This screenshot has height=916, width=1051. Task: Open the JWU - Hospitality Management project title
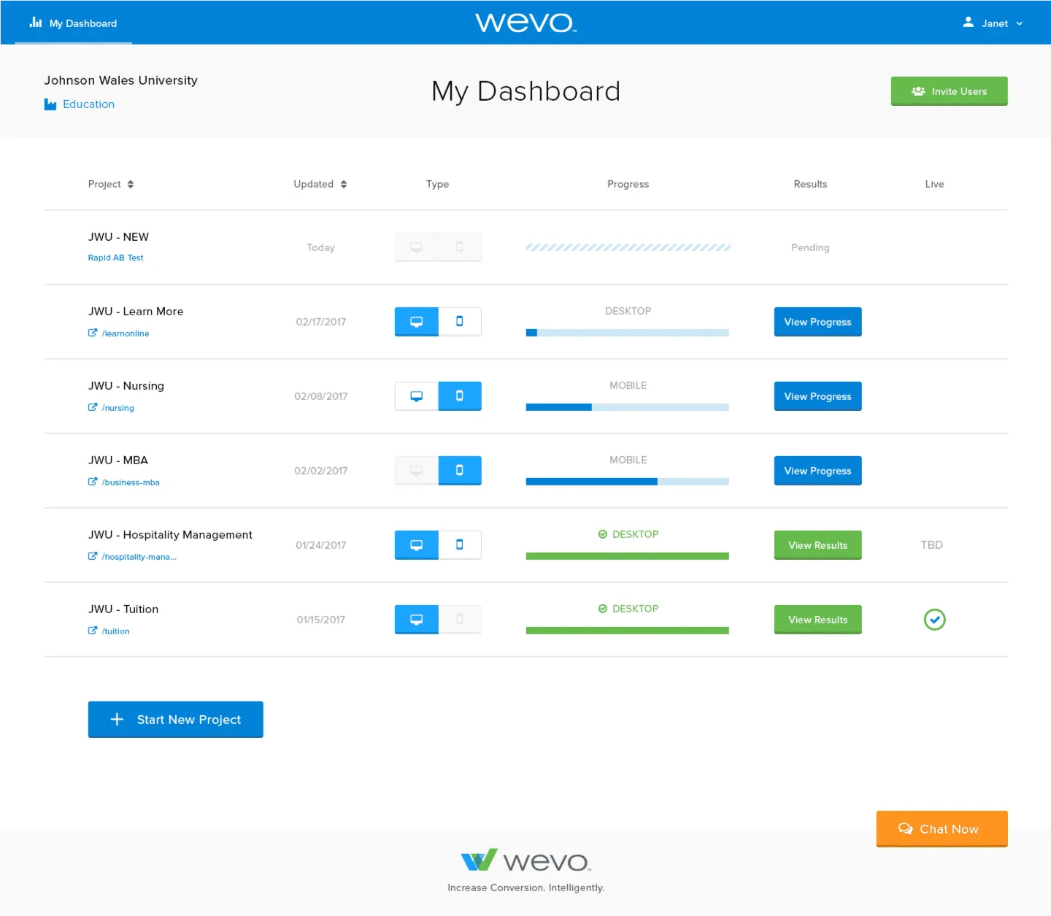(x=170, y=535)
